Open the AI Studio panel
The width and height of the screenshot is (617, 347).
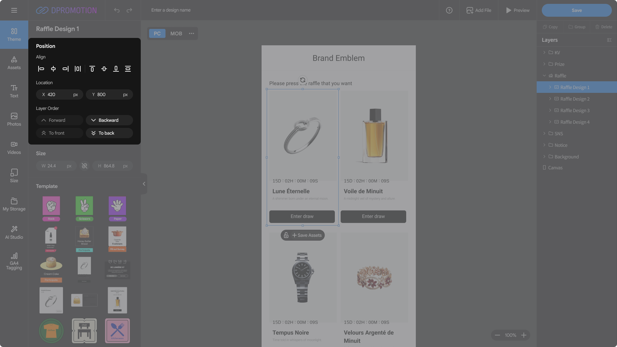pos(14,232)
